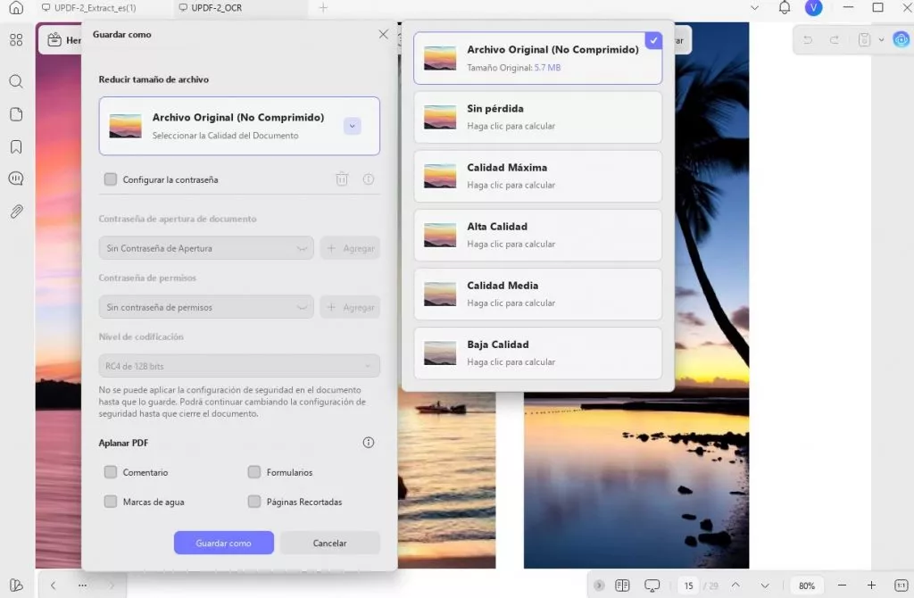Click the notification bell icon
914x598 pixels.
(785, 7)
